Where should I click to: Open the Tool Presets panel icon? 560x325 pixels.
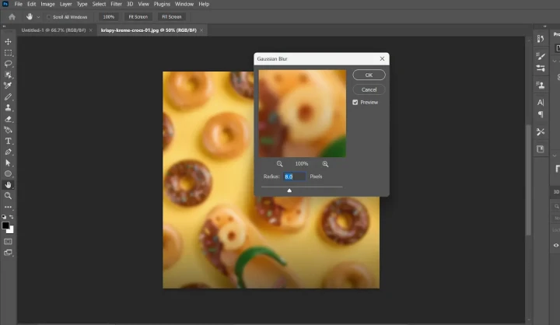tap(541, 131)
